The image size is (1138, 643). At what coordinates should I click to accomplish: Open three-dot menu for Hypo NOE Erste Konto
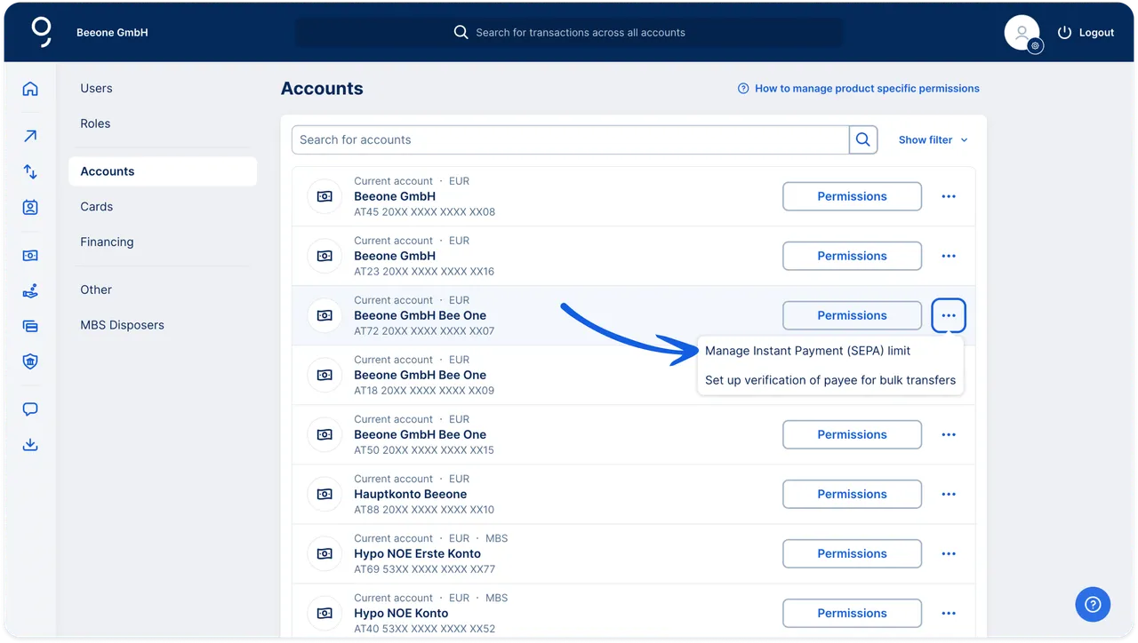949,553
